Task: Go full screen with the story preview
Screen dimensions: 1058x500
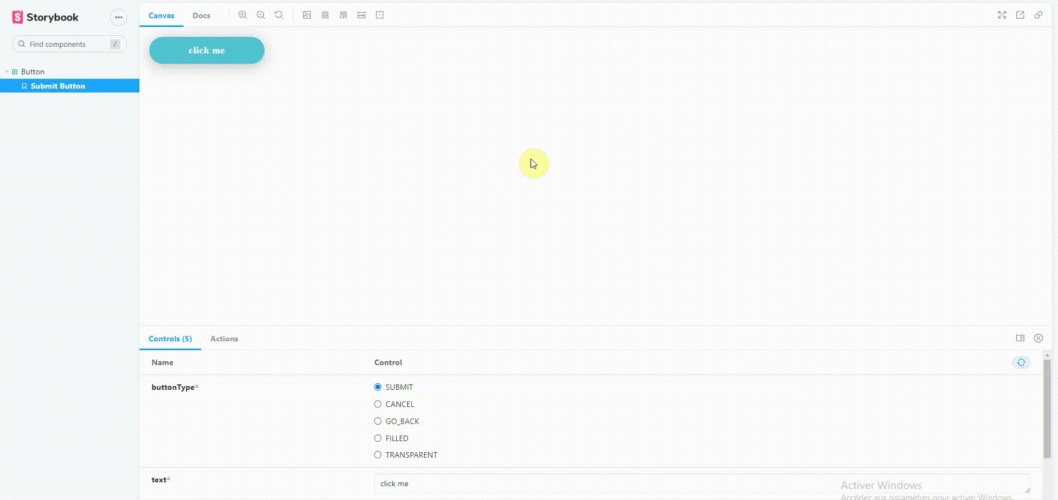Action: pos(1001,15)
